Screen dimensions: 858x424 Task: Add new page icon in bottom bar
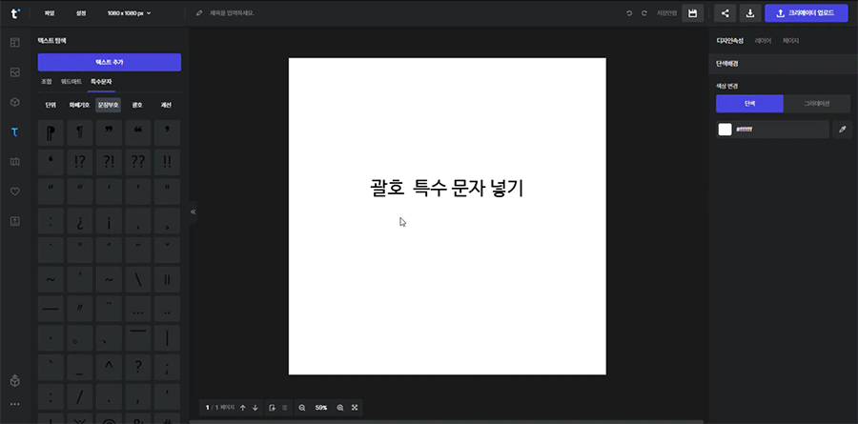tap(272, 408)
